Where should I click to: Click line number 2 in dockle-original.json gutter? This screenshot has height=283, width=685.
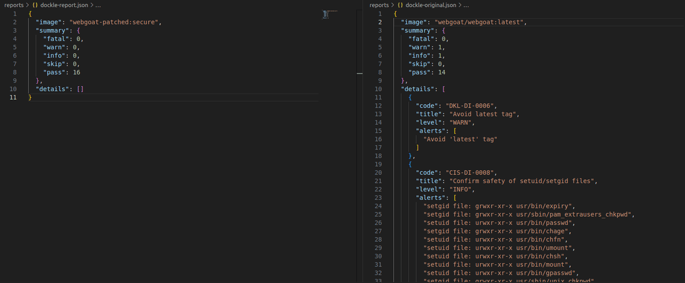tap(380, 22)
